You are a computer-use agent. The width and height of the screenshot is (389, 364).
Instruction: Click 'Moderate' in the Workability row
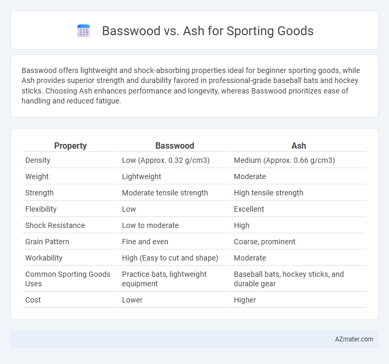[x=250, y=258]
